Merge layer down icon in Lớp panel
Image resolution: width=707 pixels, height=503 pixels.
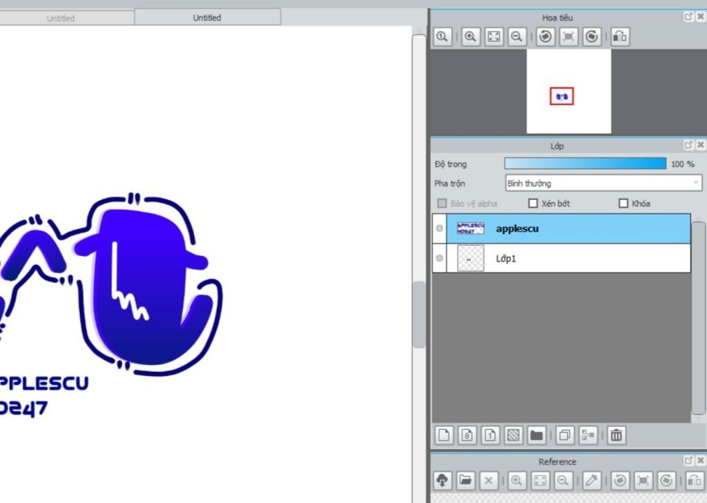588,435
